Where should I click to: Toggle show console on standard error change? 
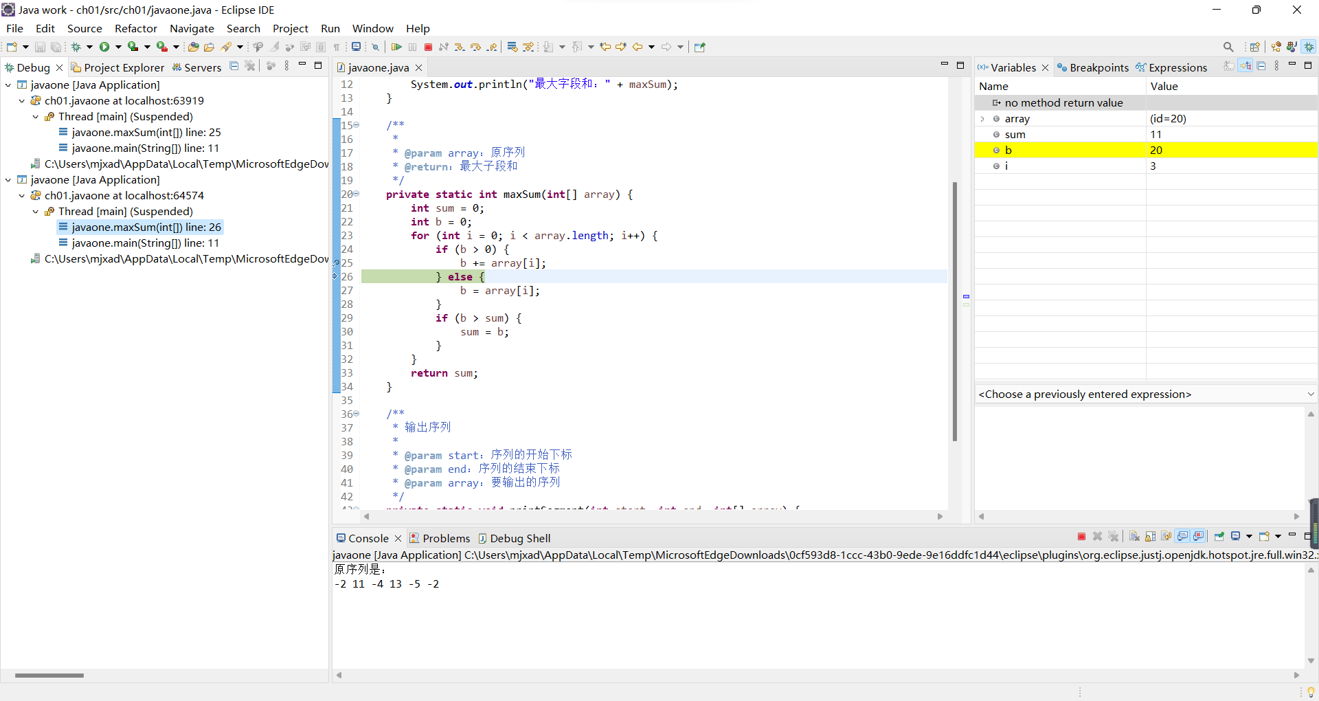(x=1199, y=537)
